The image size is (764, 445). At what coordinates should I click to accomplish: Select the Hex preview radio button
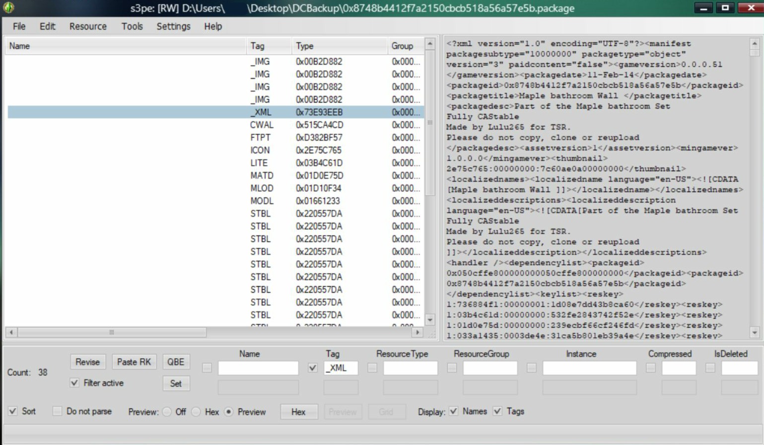click(197, 412)
